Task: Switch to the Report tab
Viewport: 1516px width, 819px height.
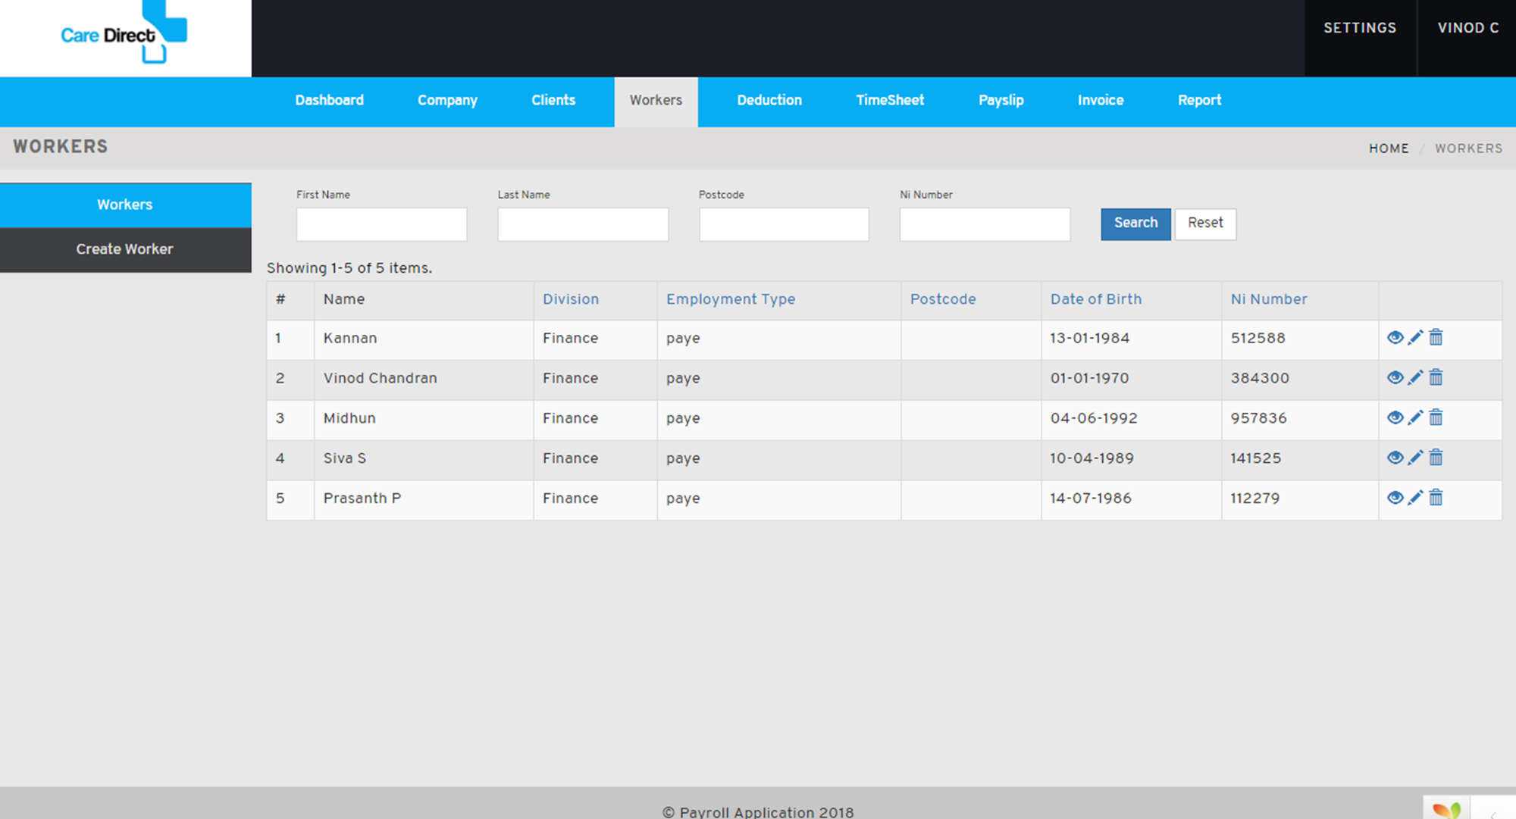Action: tap(1199, 101)
